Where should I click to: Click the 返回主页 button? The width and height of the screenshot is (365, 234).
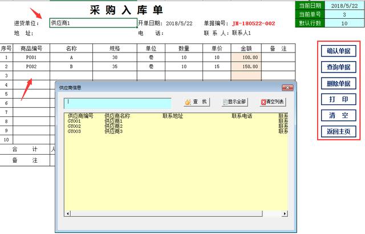point(338,131)
